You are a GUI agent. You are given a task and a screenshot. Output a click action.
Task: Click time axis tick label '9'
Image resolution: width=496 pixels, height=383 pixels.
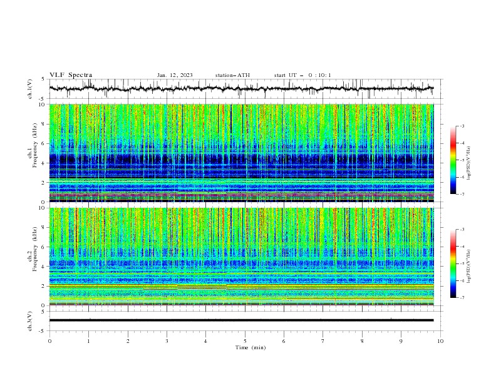pos(401,341)
